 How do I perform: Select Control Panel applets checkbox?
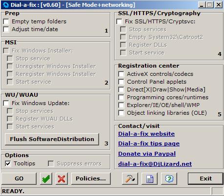click(x=121, y=82)
